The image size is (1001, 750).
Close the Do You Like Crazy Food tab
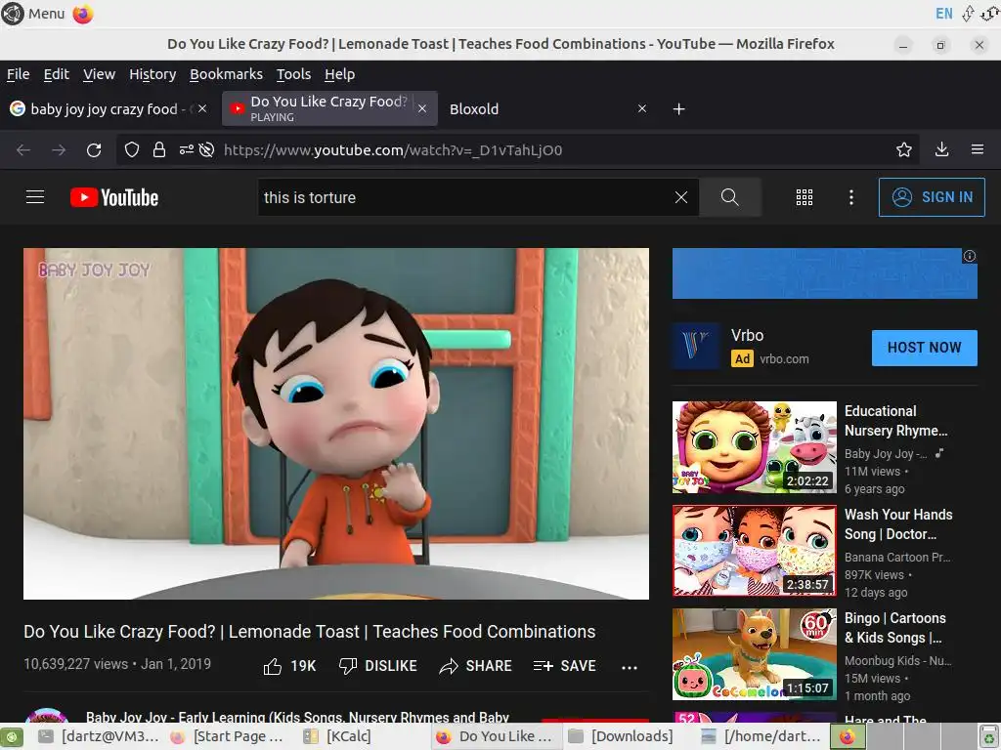[422, 108]
